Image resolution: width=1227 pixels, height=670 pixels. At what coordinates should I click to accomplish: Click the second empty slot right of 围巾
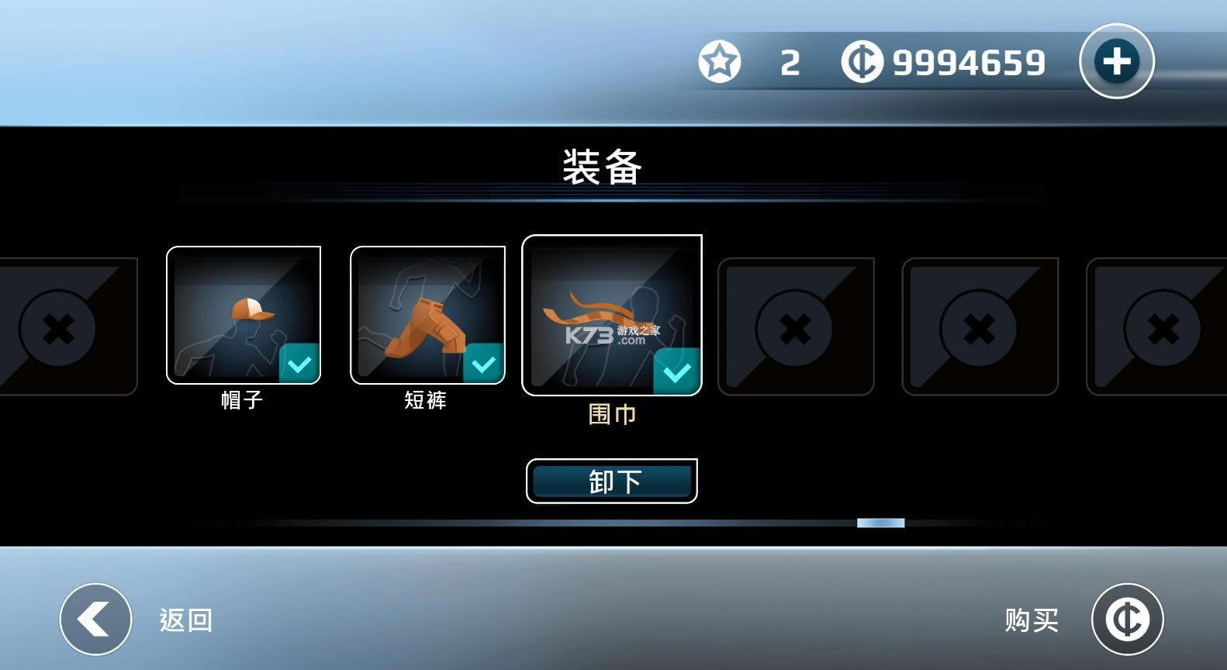[x=980, y=326]
